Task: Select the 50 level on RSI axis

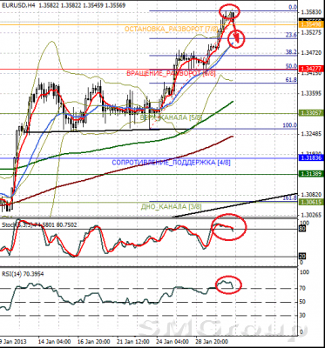Action: click(x=302, y=302)
